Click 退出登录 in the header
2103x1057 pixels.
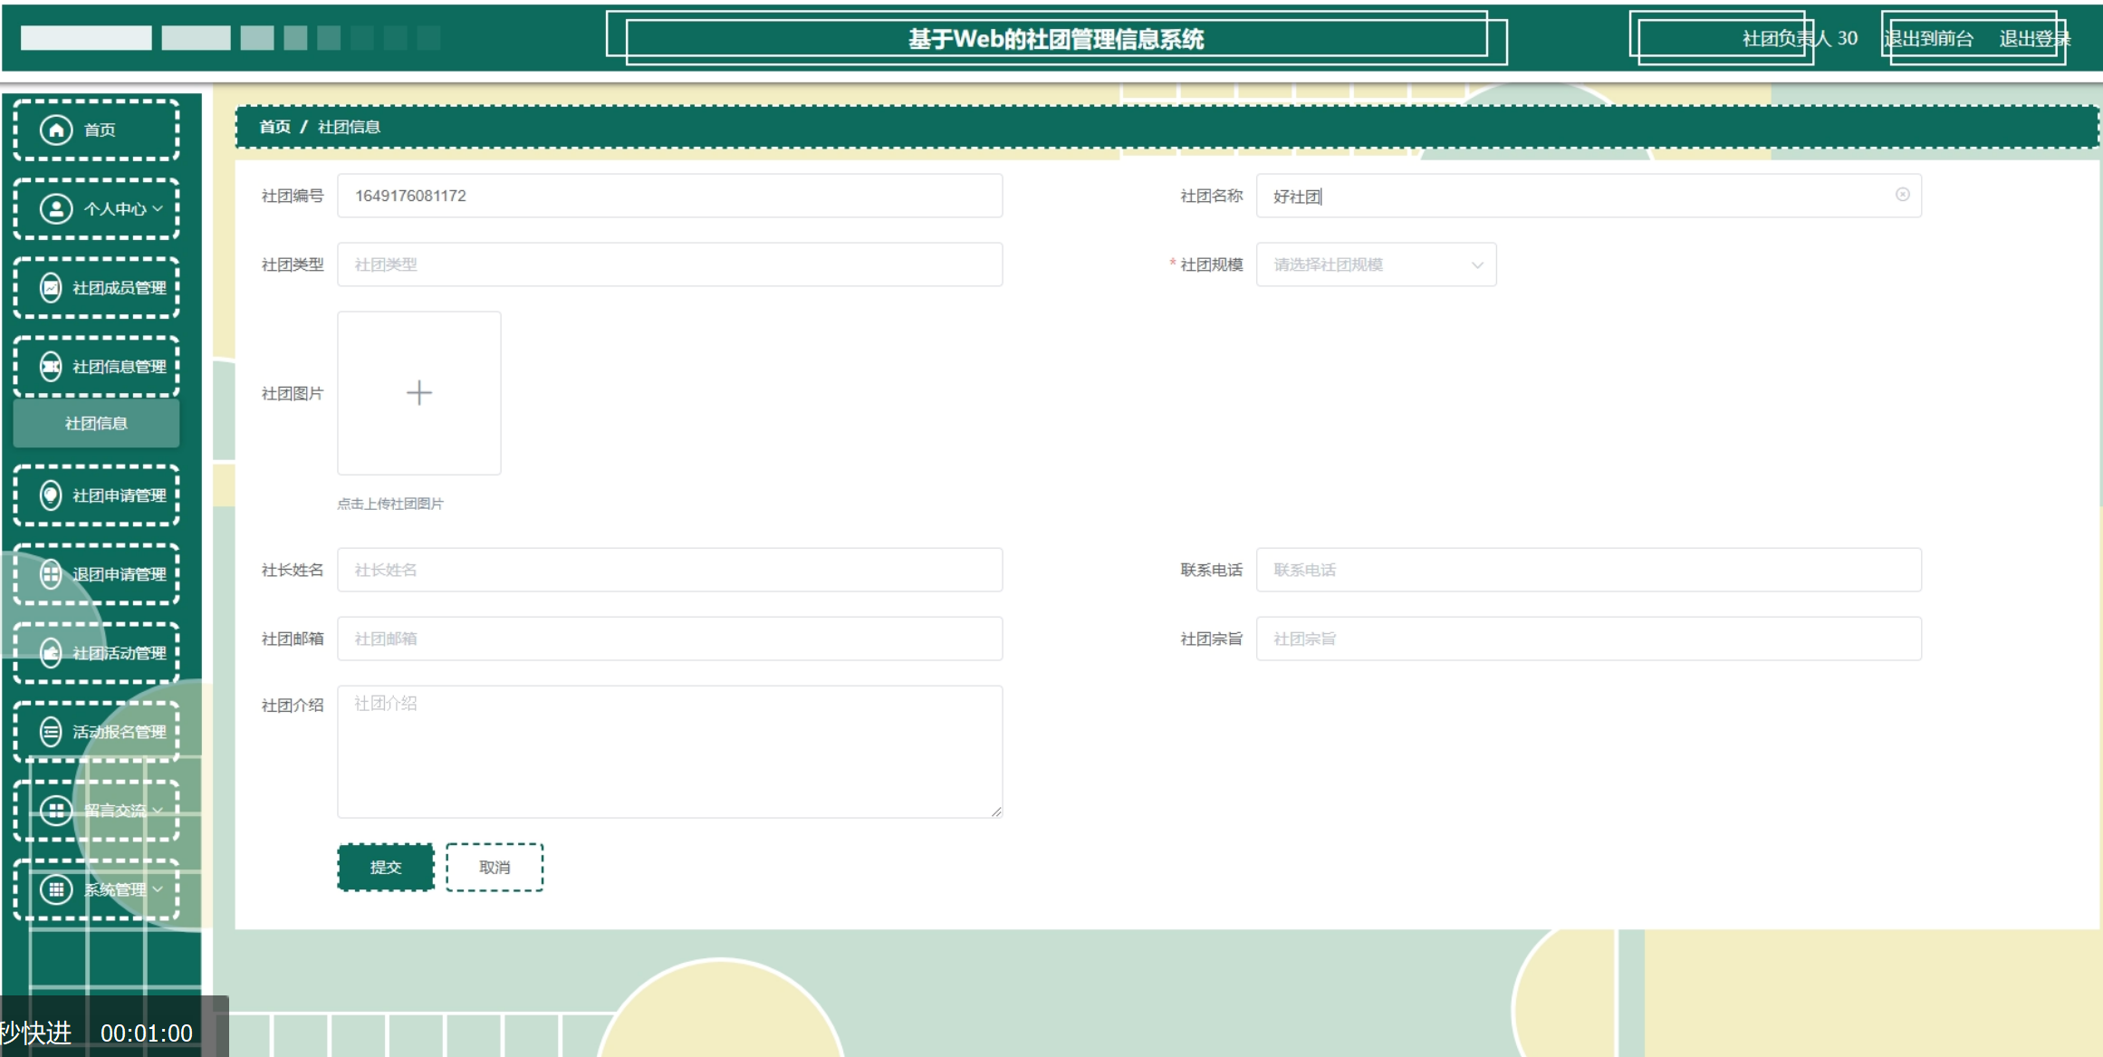[2033, 39]
